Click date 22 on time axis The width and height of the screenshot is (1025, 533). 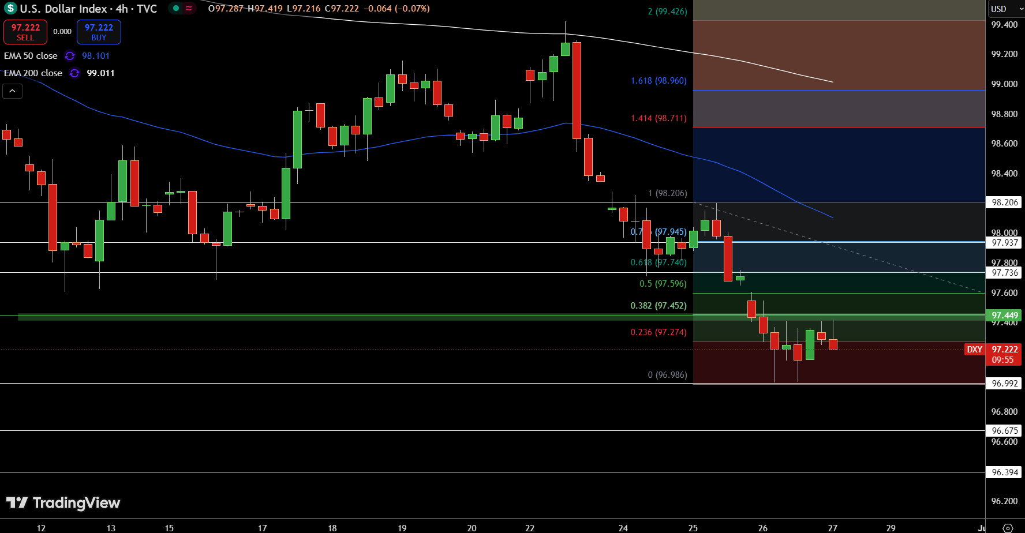coord(530,528)
